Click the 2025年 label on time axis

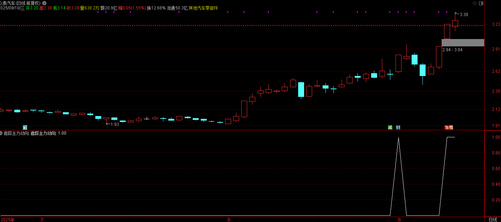click(7, 220)
